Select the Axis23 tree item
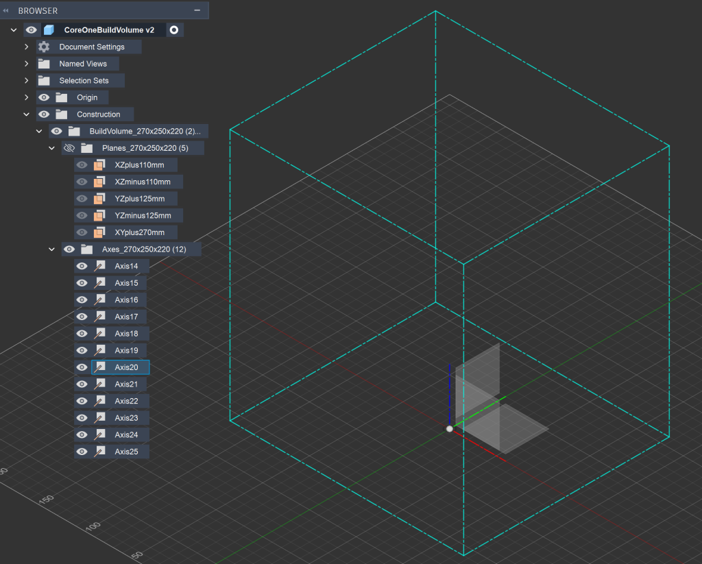Screen dimensions: 702x564 (x=126, y=418)
